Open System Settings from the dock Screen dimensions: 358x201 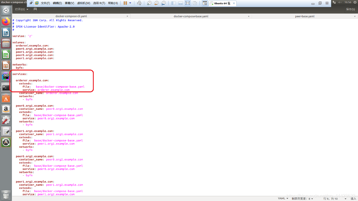[x=6, y=120]
